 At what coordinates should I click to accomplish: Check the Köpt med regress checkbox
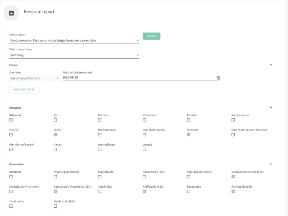[x=144, y=135]
